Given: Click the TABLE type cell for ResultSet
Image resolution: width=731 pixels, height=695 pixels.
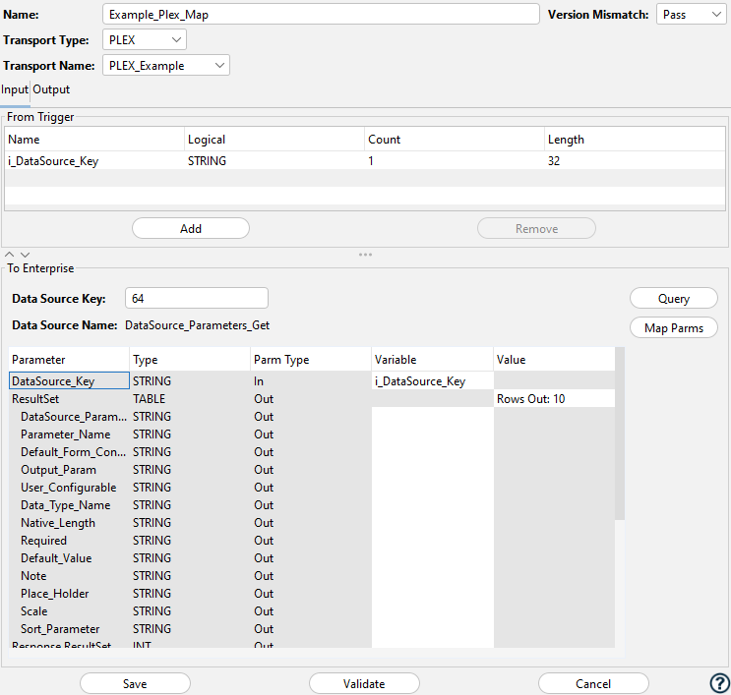Looking at the screenshot, I should [190, 398].
